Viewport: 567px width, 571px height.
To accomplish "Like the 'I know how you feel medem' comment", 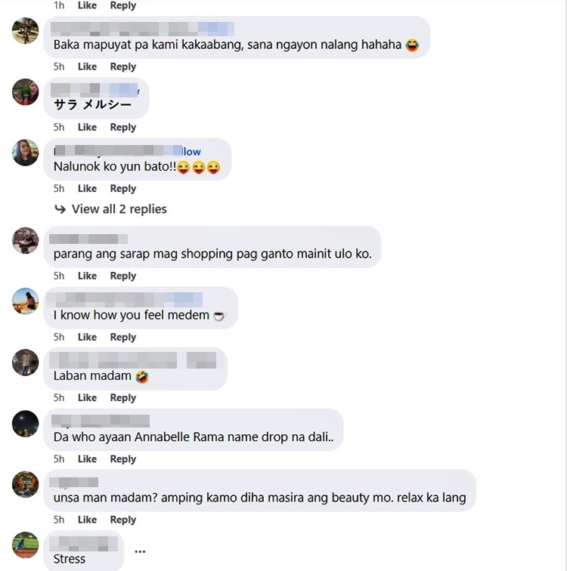I will (x=87, y=337).
